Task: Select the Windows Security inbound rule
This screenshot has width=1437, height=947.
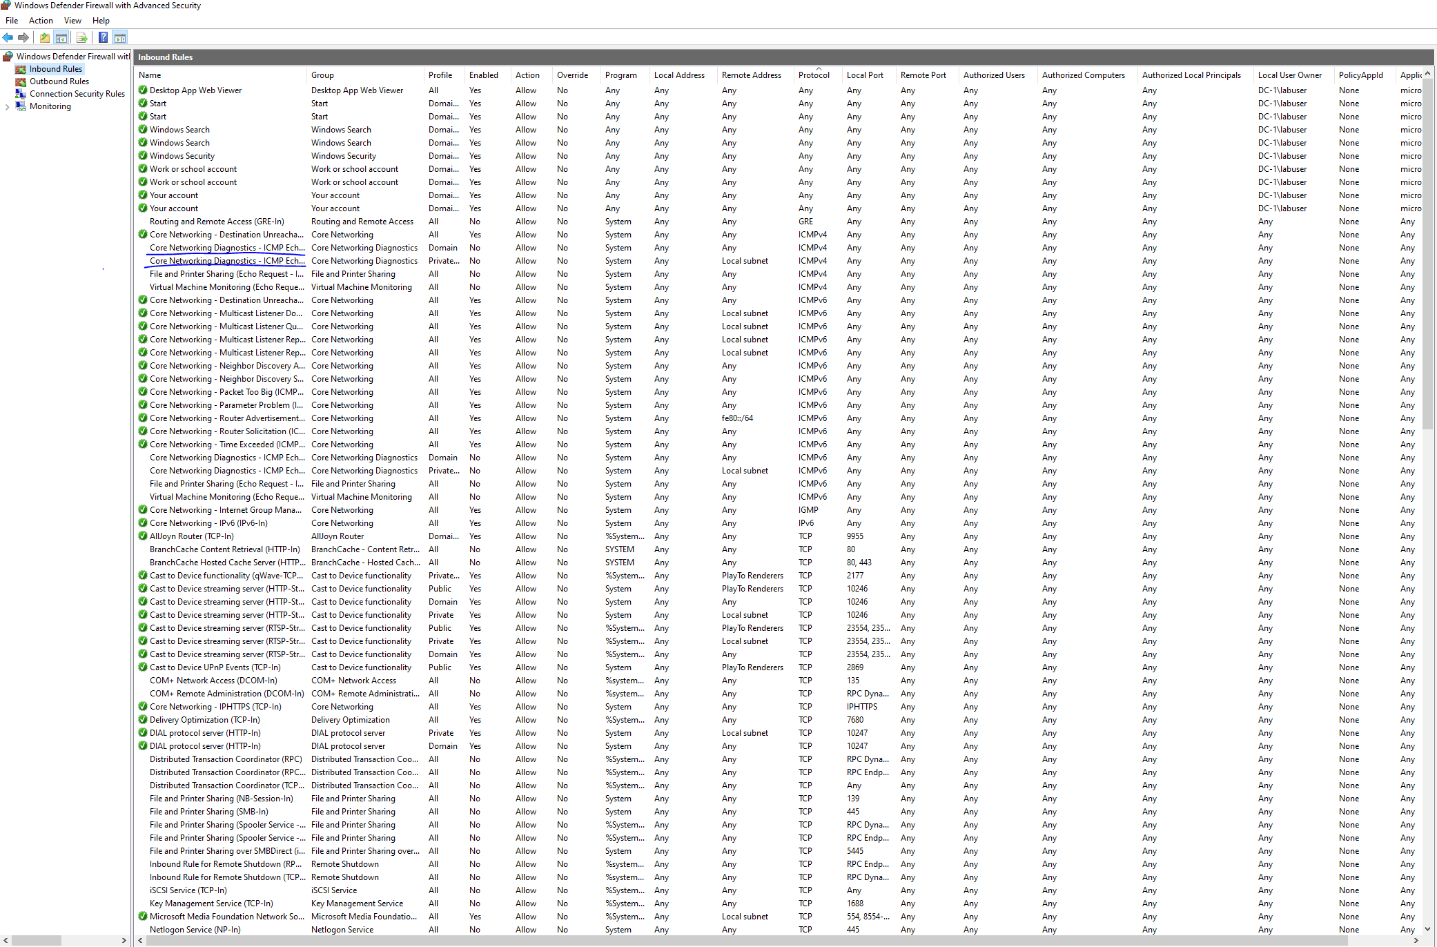Action: point(182,156)
